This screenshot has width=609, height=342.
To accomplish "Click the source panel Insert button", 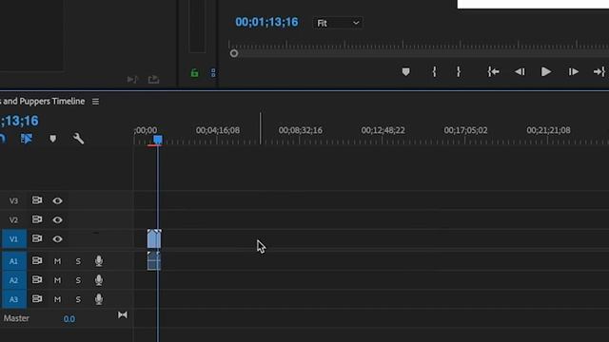I will (x=132, y=80).
